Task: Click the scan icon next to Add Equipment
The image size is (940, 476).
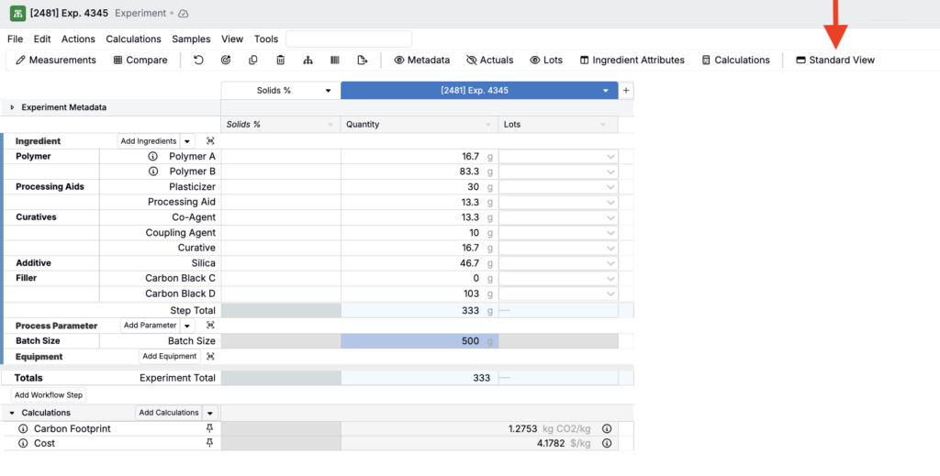Action: coord(210,357)
